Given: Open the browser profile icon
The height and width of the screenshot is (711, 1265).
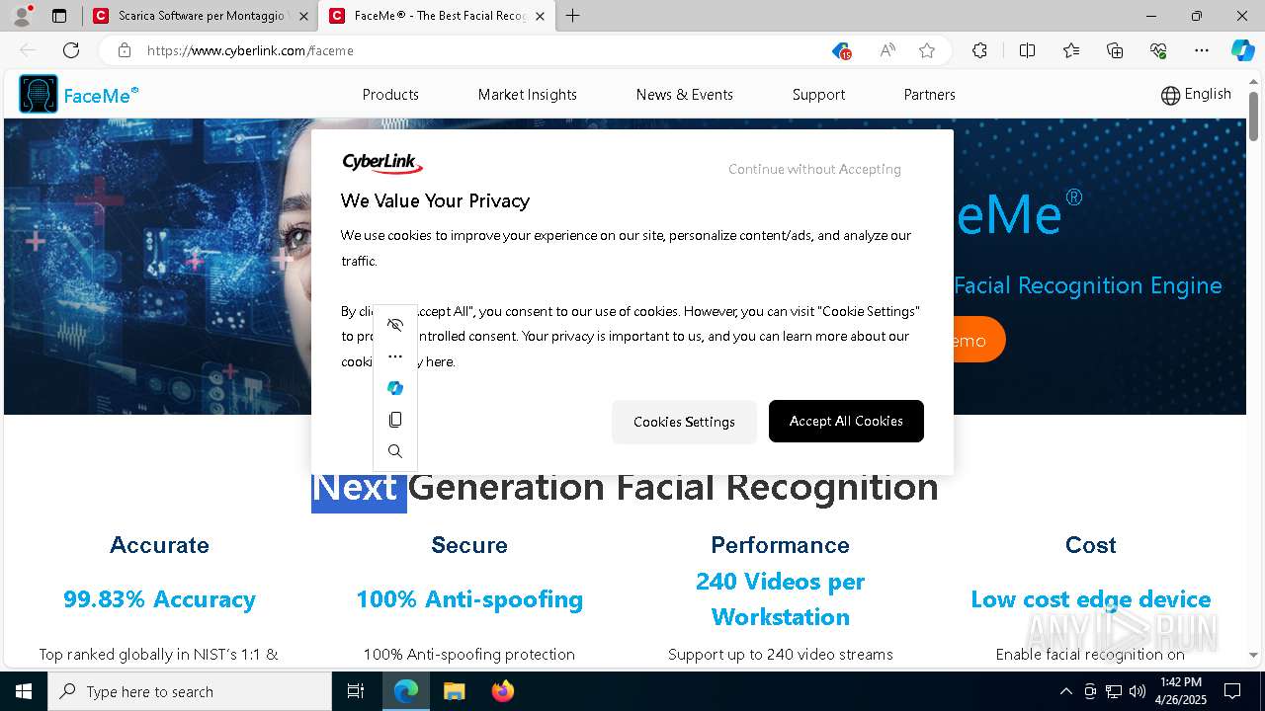Looking at the screenshot, I should [22, 16].
